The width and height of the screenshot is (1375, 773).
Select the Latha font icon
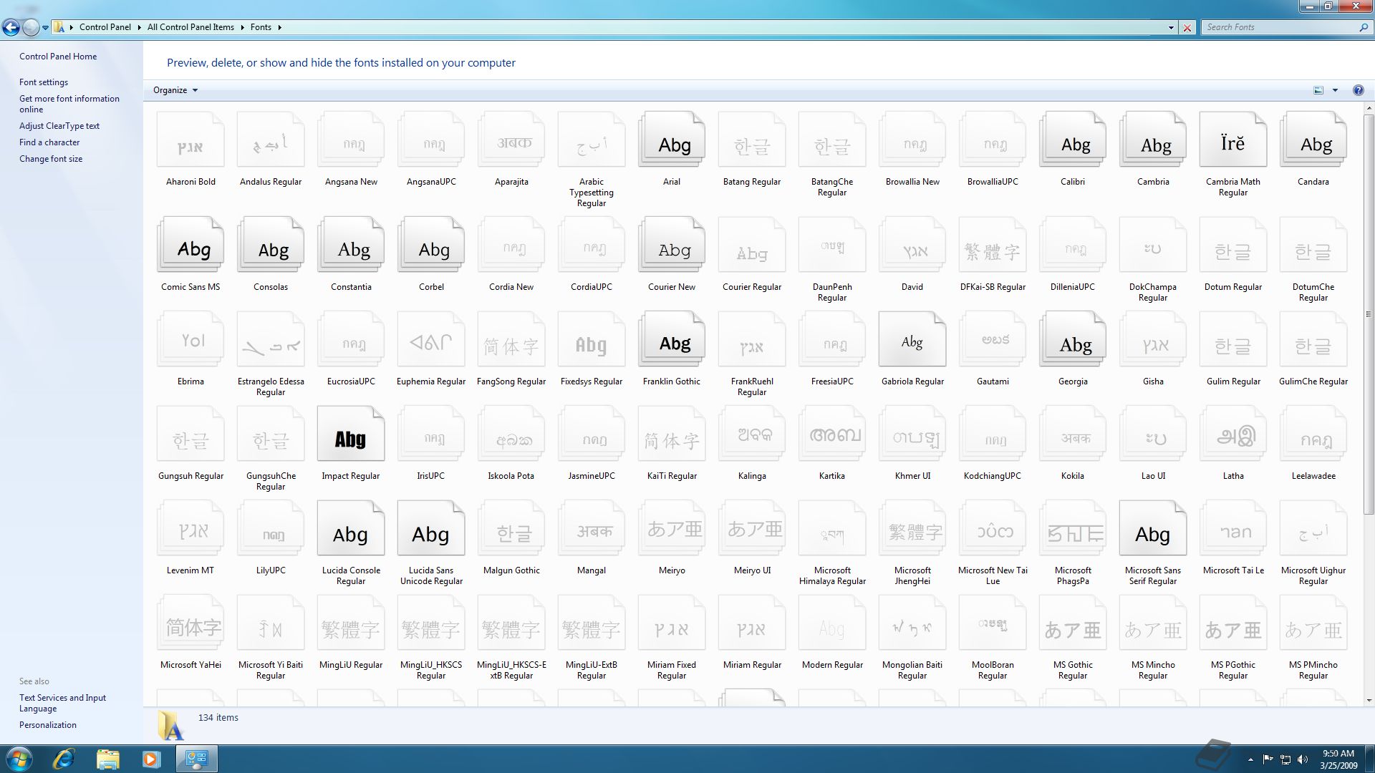coord(1233,434)
